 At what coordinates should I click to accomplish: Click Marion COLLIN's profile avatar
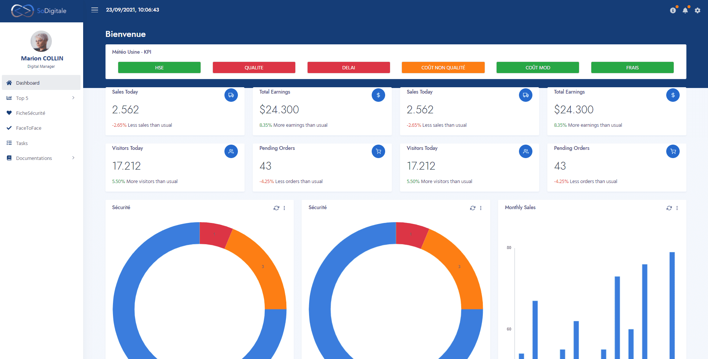point(41,41)
